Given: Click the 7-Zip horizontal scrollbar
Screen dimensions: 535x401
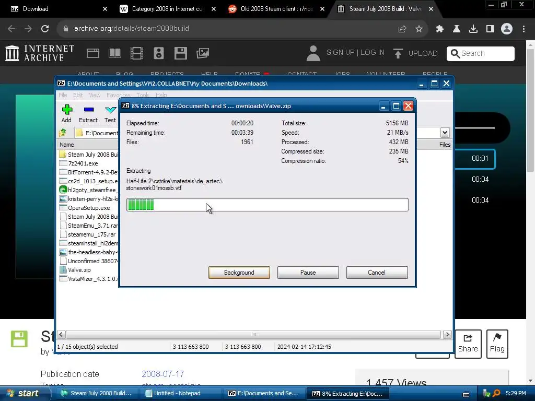Looking at the screenshot, I should click(253, 335).
